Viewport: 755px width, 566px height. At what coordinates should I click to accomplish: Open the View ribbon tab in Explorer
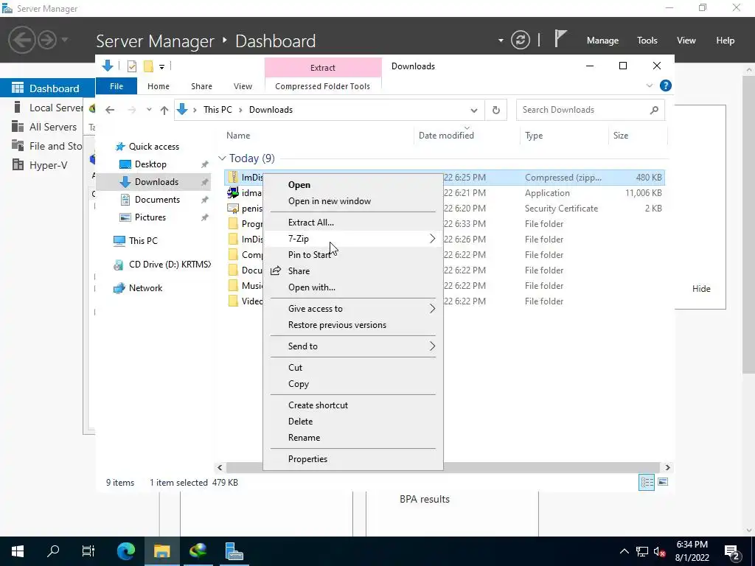tap(243, 86)
